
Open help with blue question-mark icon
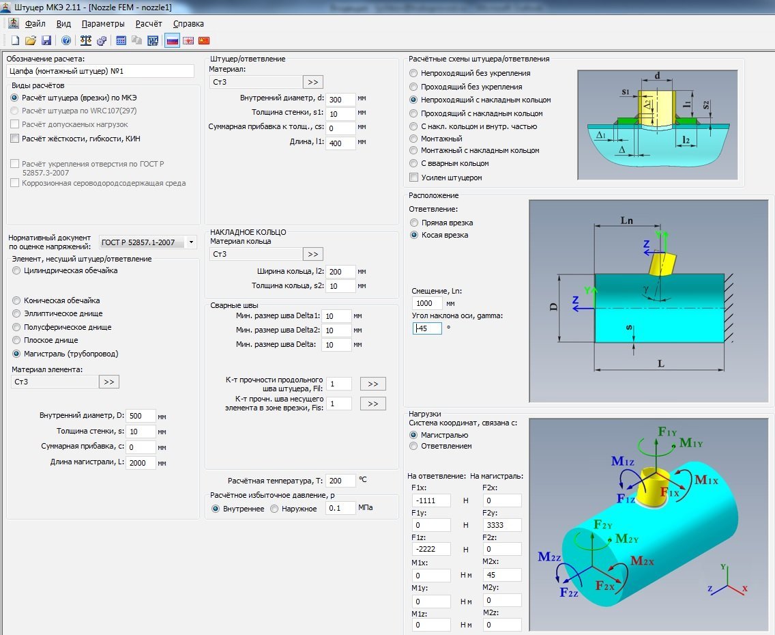click(66, 40)
